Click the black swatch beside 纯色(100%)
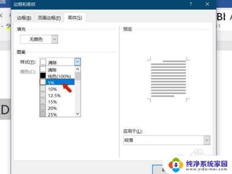 point(43,76)
